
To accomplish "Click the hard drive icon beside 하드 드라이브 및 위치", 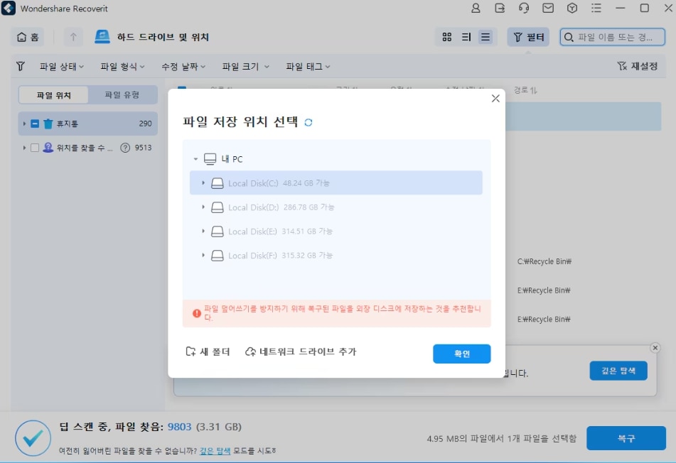I will [x=102, y=37].
